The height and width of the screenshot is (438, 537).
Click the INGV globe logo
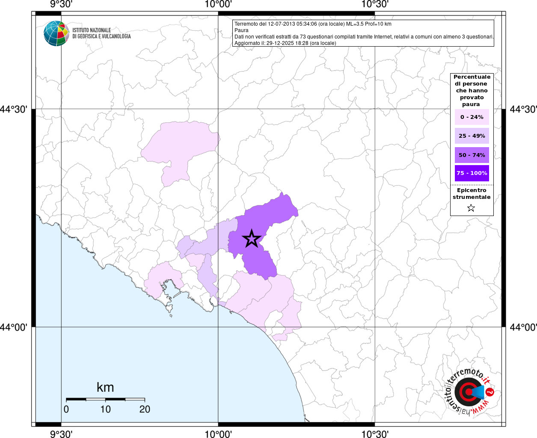[x=56, y=33]
